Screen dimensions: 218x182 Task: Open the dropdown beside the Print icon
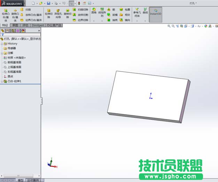60,3
